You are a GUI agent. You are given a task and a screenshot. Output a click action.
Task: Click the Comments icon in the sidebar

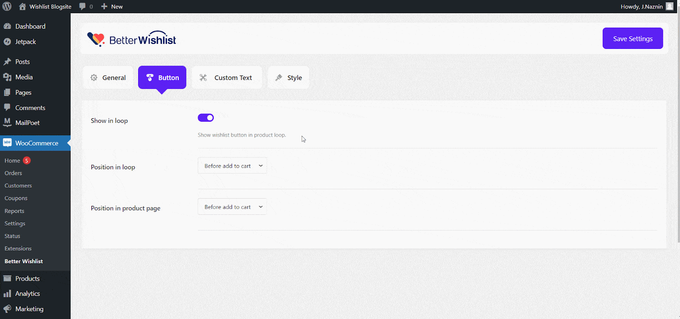point(7,107)
